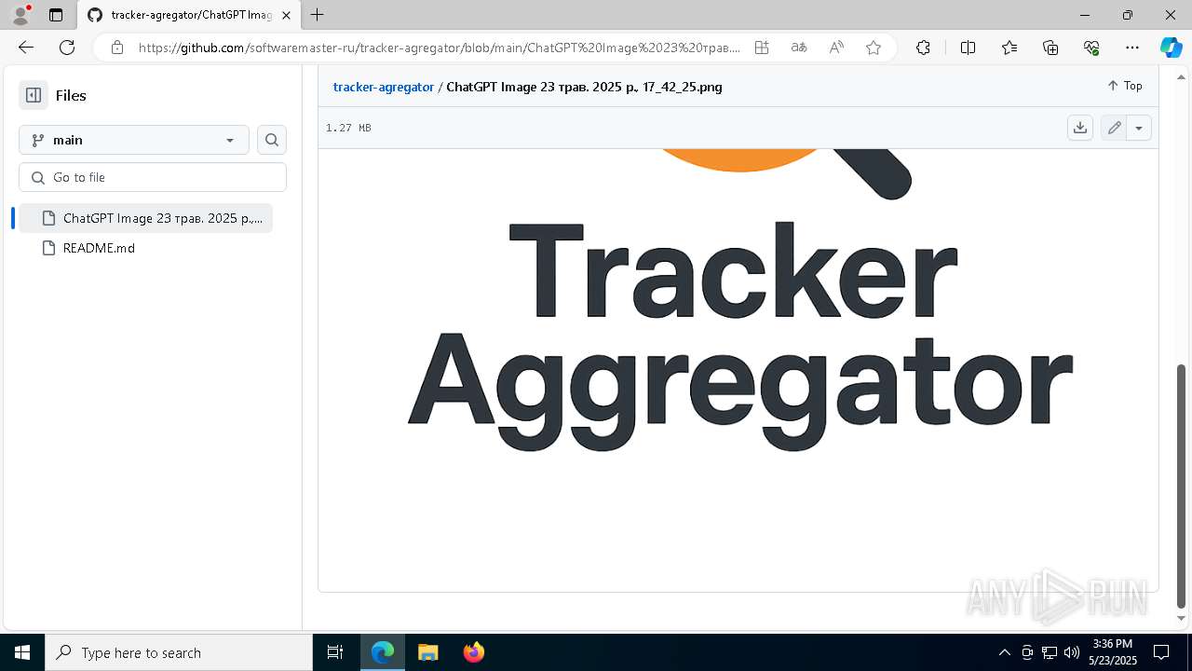The image size is (1192, 671).
Task: Click the GitHub URL address bar
Action: (x=440, y=48)
